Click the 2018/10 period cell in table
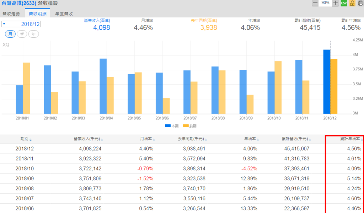The height and width of the screenshot is (213, 364). tap(25, 169)
